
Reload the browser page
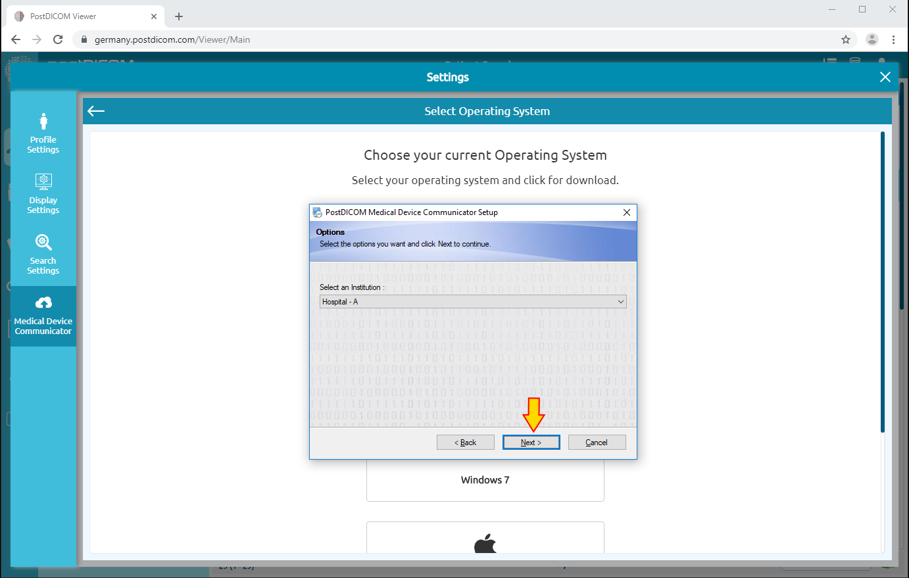(x=58, y=39)
